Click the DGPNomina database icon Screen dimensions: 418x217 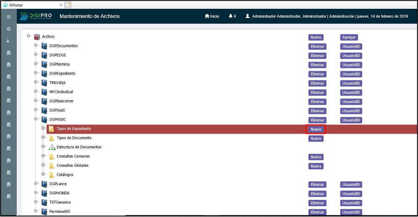44,65
